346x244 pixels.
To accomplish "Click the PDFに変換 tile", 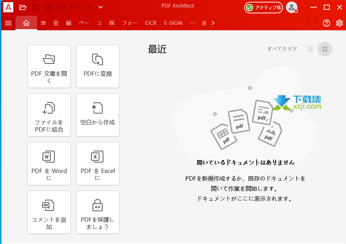I will [98, 66].
